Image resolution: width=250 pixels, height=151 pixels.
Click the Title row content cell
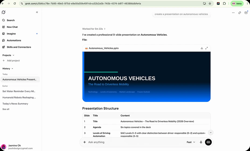pos(157,121)
